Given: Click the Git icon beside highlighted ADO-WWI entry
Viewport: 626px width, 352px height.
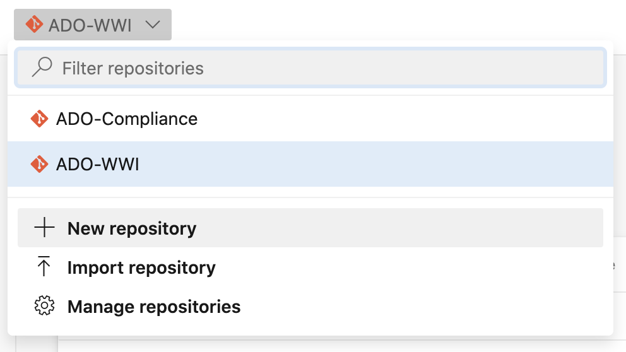Looking at the screenshot, I should point(39,164).
